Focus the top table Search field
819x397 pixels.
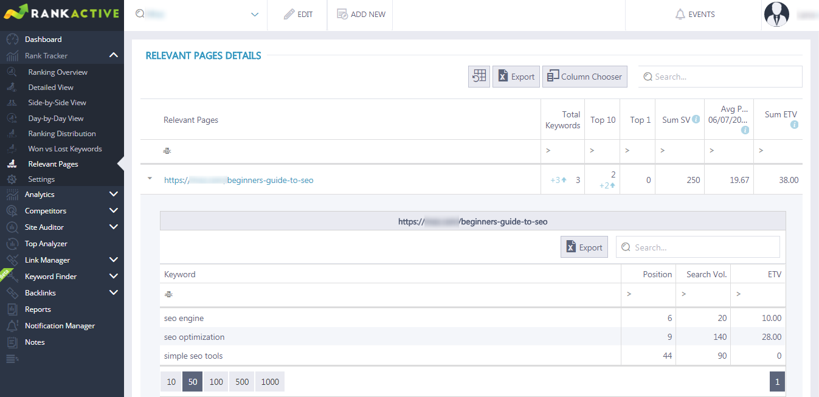[x=720, y=77]
